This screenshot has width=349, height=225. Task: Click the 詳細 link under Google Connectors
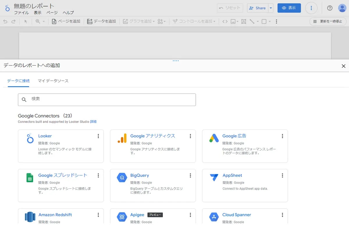pyautogui.click(x=93, y=122)
